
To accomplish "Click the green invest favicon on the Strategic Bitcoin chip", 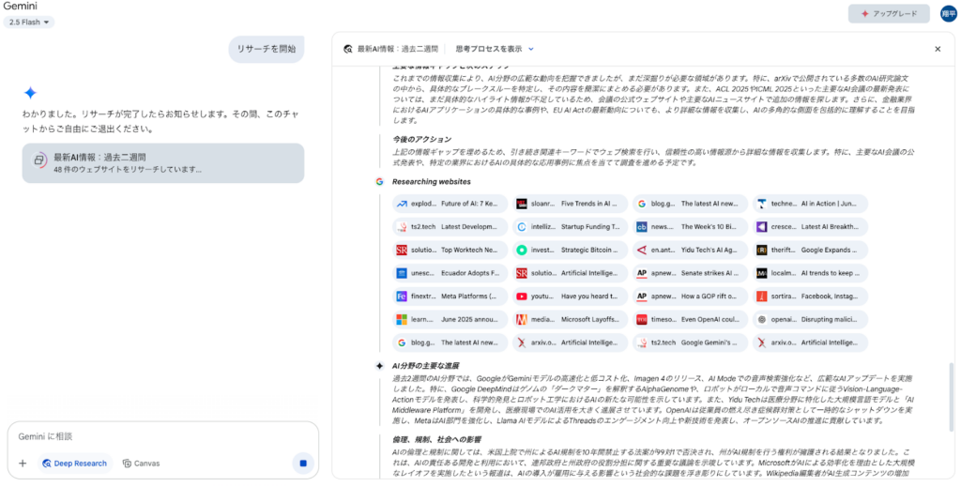I will [x=522, y=250].
